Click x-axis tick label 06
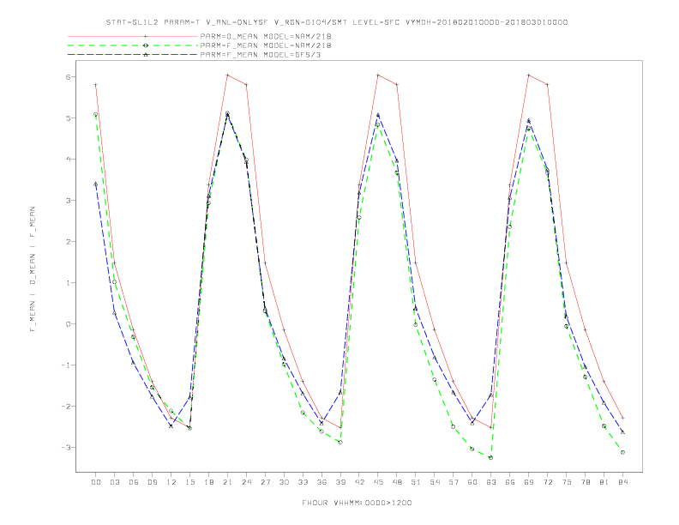Screen dimensions: 679x525 (134, 482)
